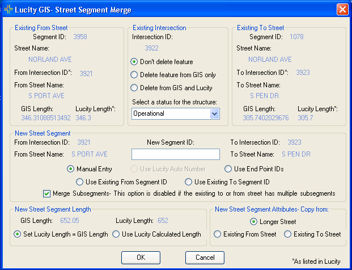
Task: Click the Lucity GIS title bar icon
Action: coord(9,10)
